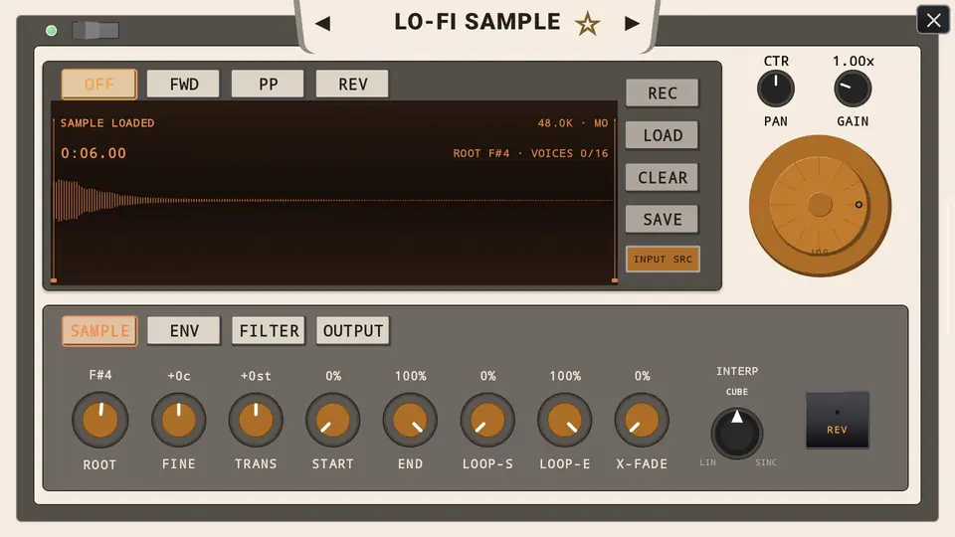This screenshot has width=955, height=537.
Task: Click the green power indicator dot
Action: coord(51,31)
